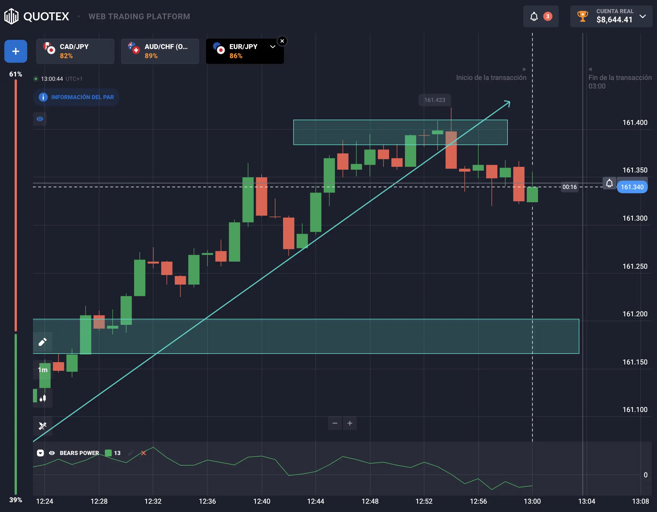Open the 1m timeframe selector
657x512 pixels.
click(x=42, y=370)
